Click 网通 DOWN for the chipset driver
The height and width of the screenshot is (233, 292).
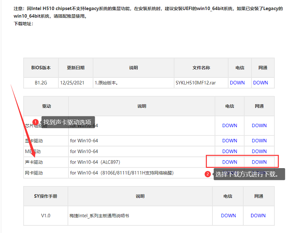pyautogui.click(x=259, y=125)
